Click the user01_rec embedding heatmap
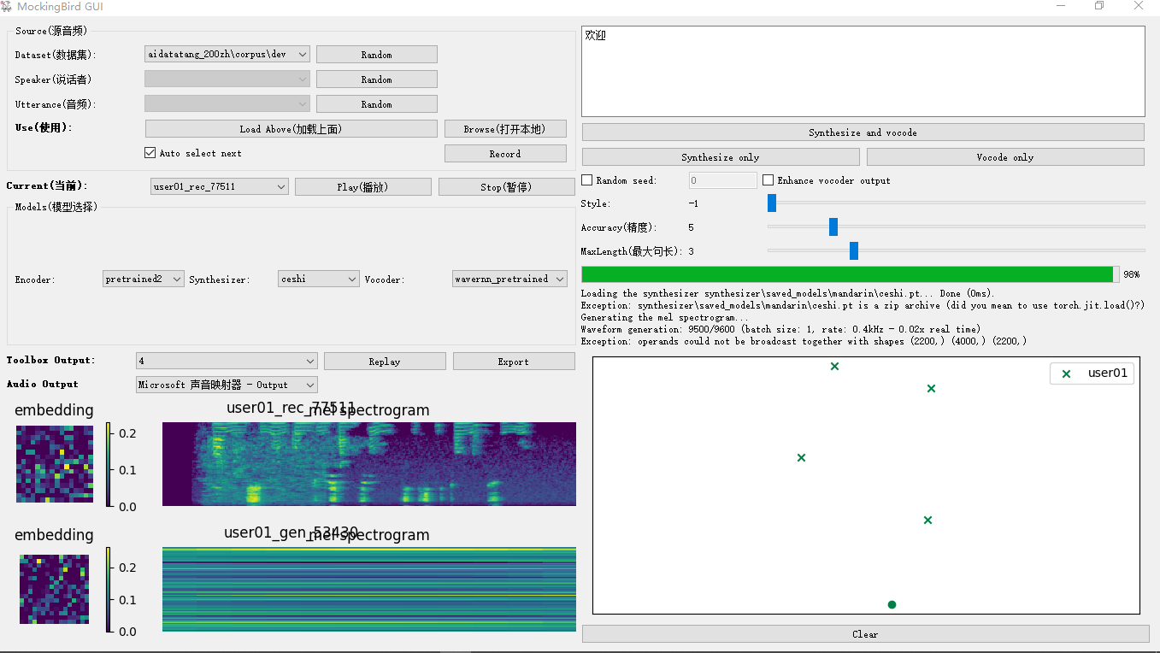The height and width of the screenshot is (653, 1160). tap(55, 464)
